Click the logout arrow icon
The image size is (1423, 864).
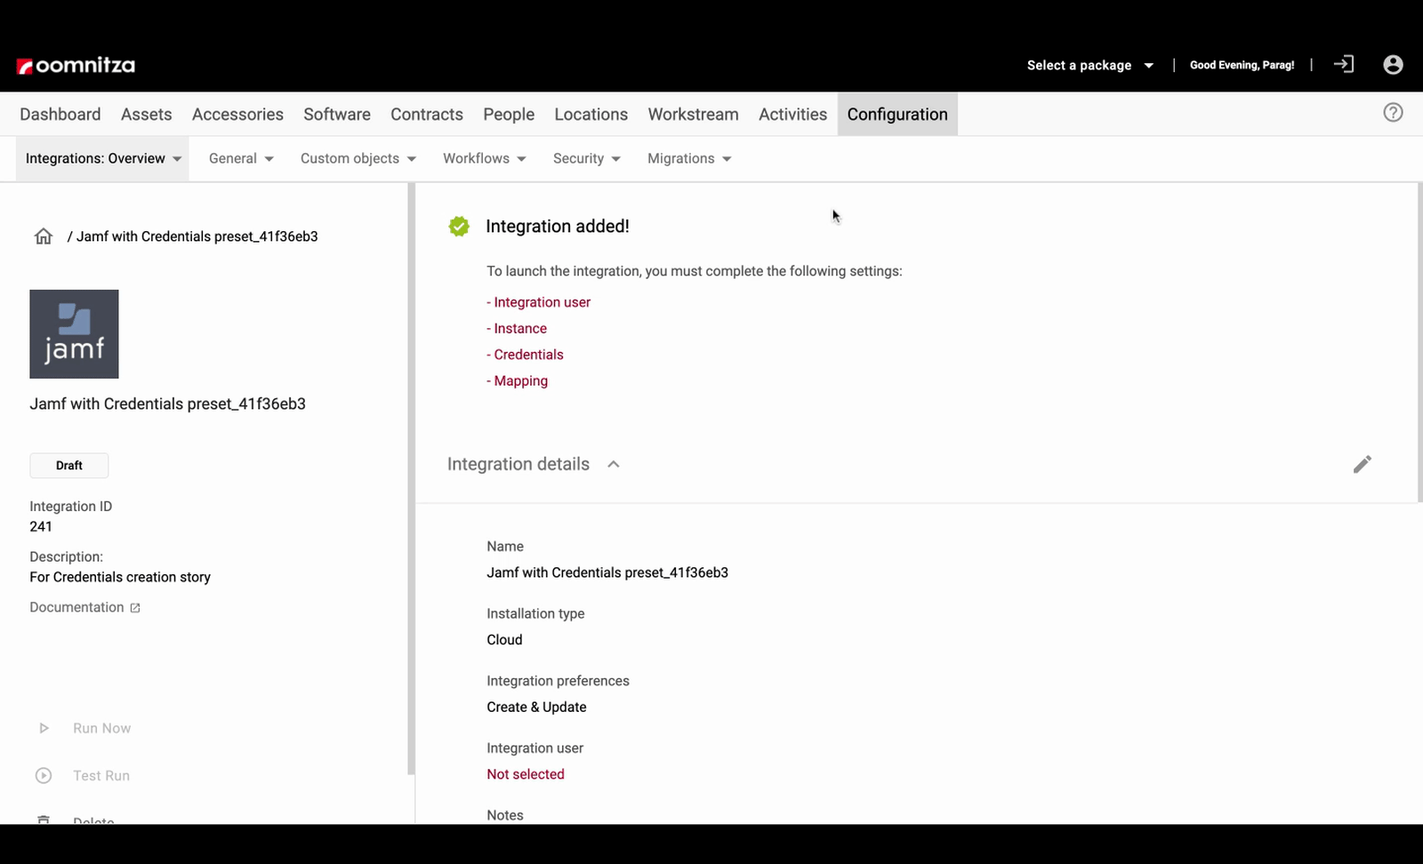click(x=1343, y=65)
